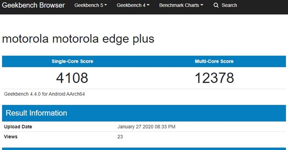
Task: Click the Result Information section header
Action: (x=36, y=113)
